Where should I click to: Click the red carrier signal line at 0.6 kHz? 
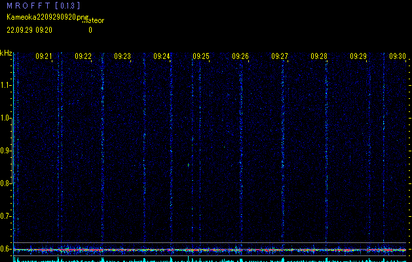click(x=210, y=250)
